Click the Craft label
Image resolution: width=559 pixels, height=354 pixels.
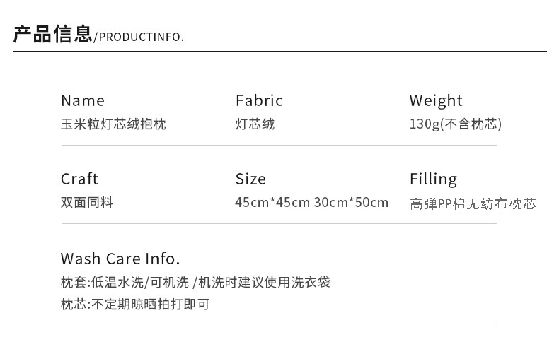pos(79,179)
